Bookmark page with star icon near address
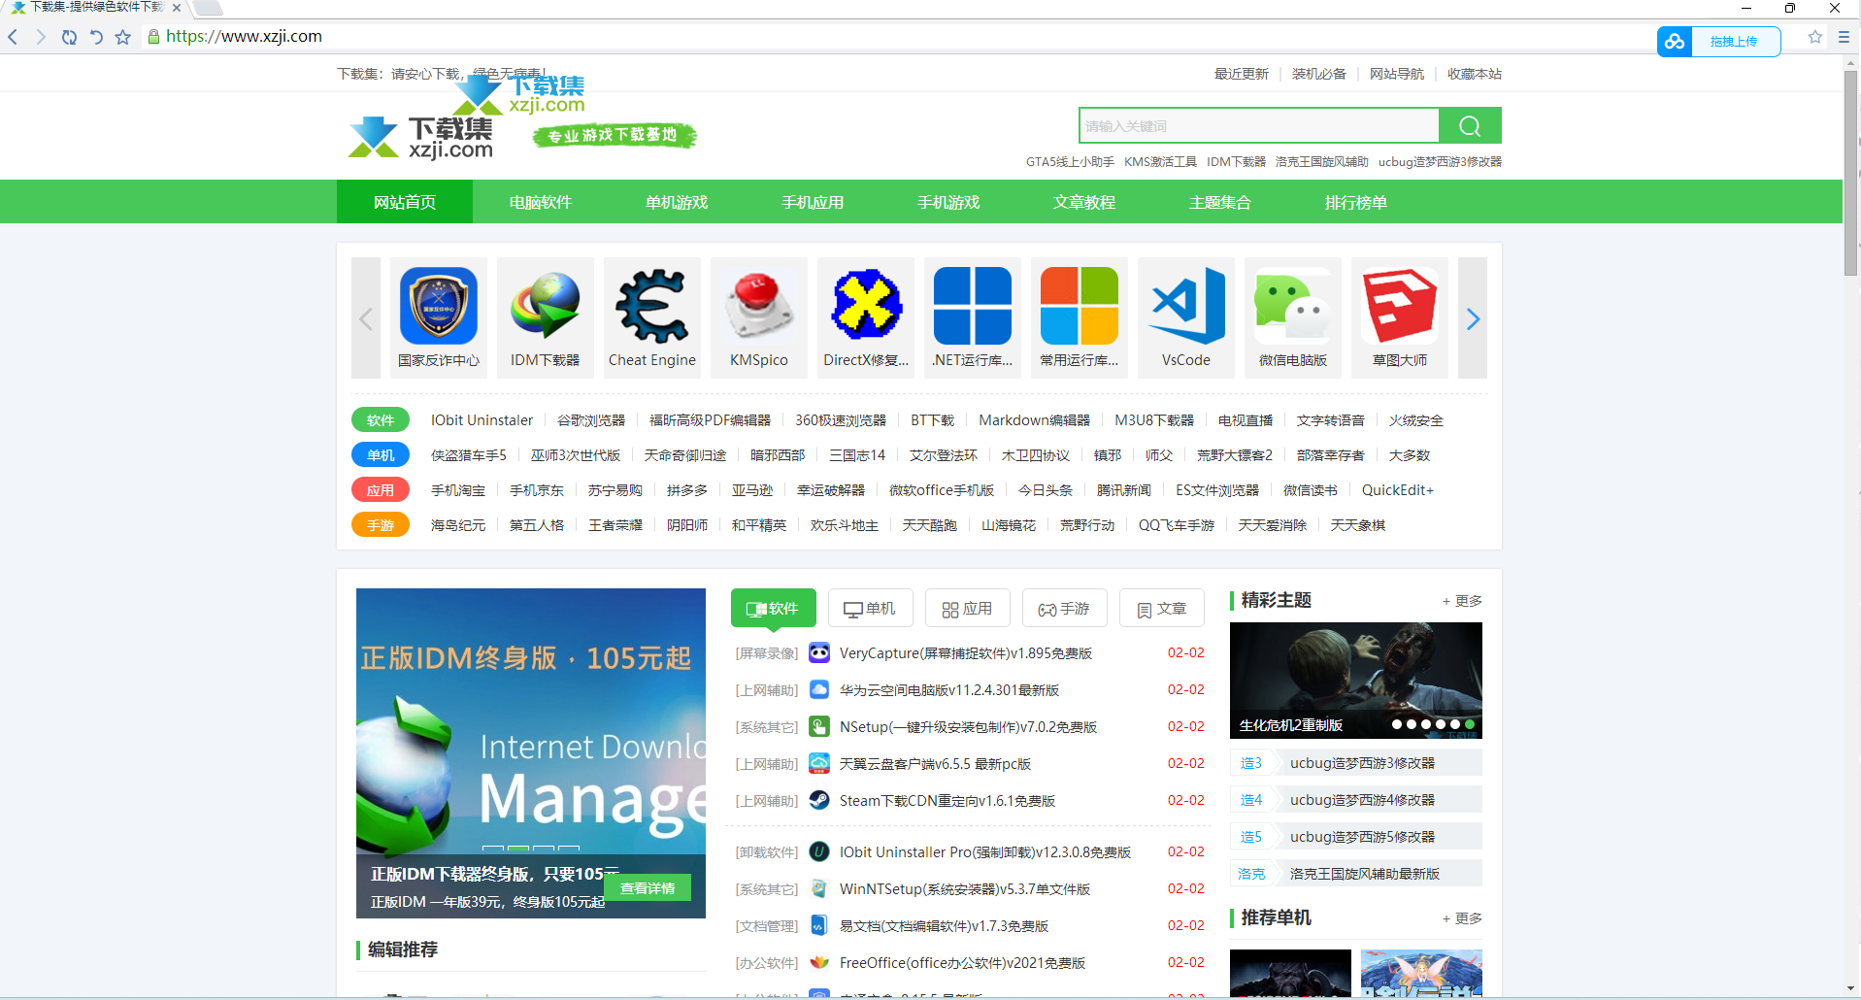1861x1000 pixels. [x=122, y=37]
